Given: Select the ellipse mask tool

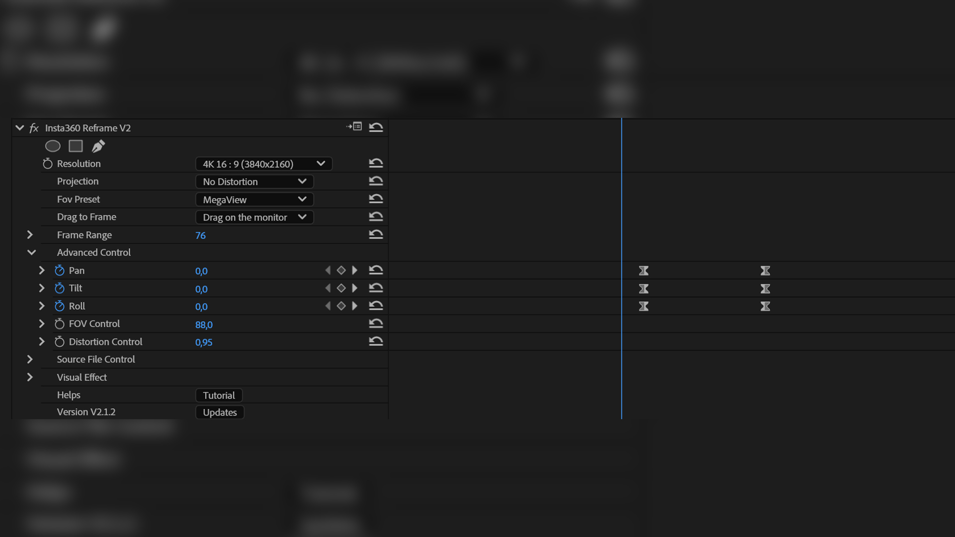Looking at the screenshot, I should (x=53, y=146).
